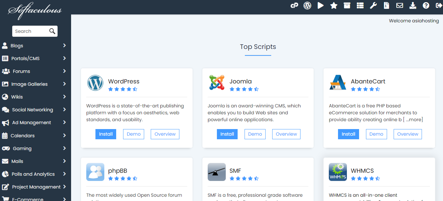Click the logout icon

[439, 6]
